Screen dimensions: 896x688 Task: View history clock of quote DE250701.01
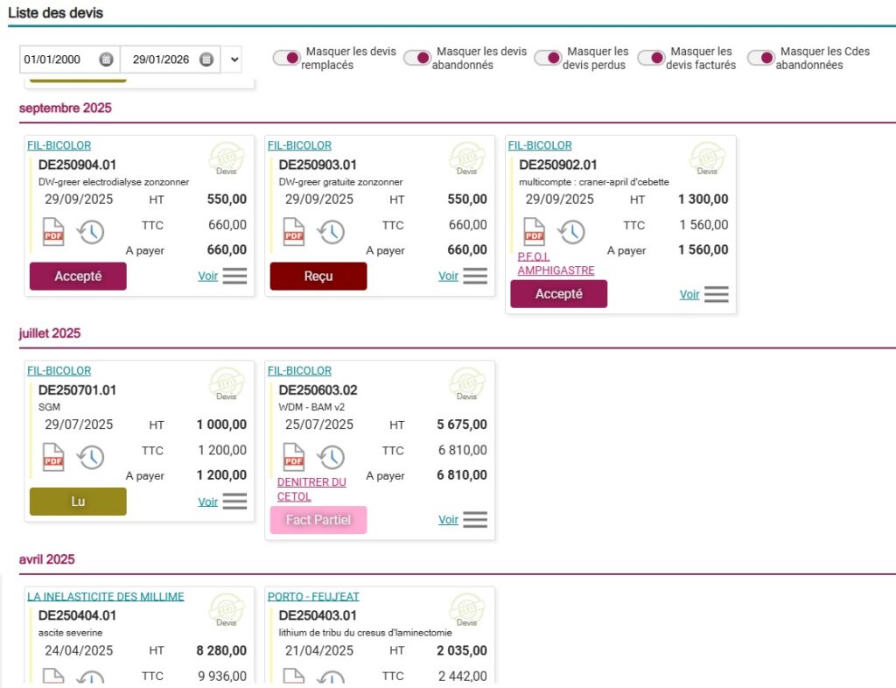point(90,457)
